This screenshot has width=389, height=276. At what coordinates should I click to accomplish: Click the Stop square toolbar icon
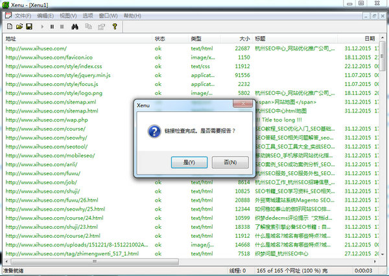click(x=62, y=27)
